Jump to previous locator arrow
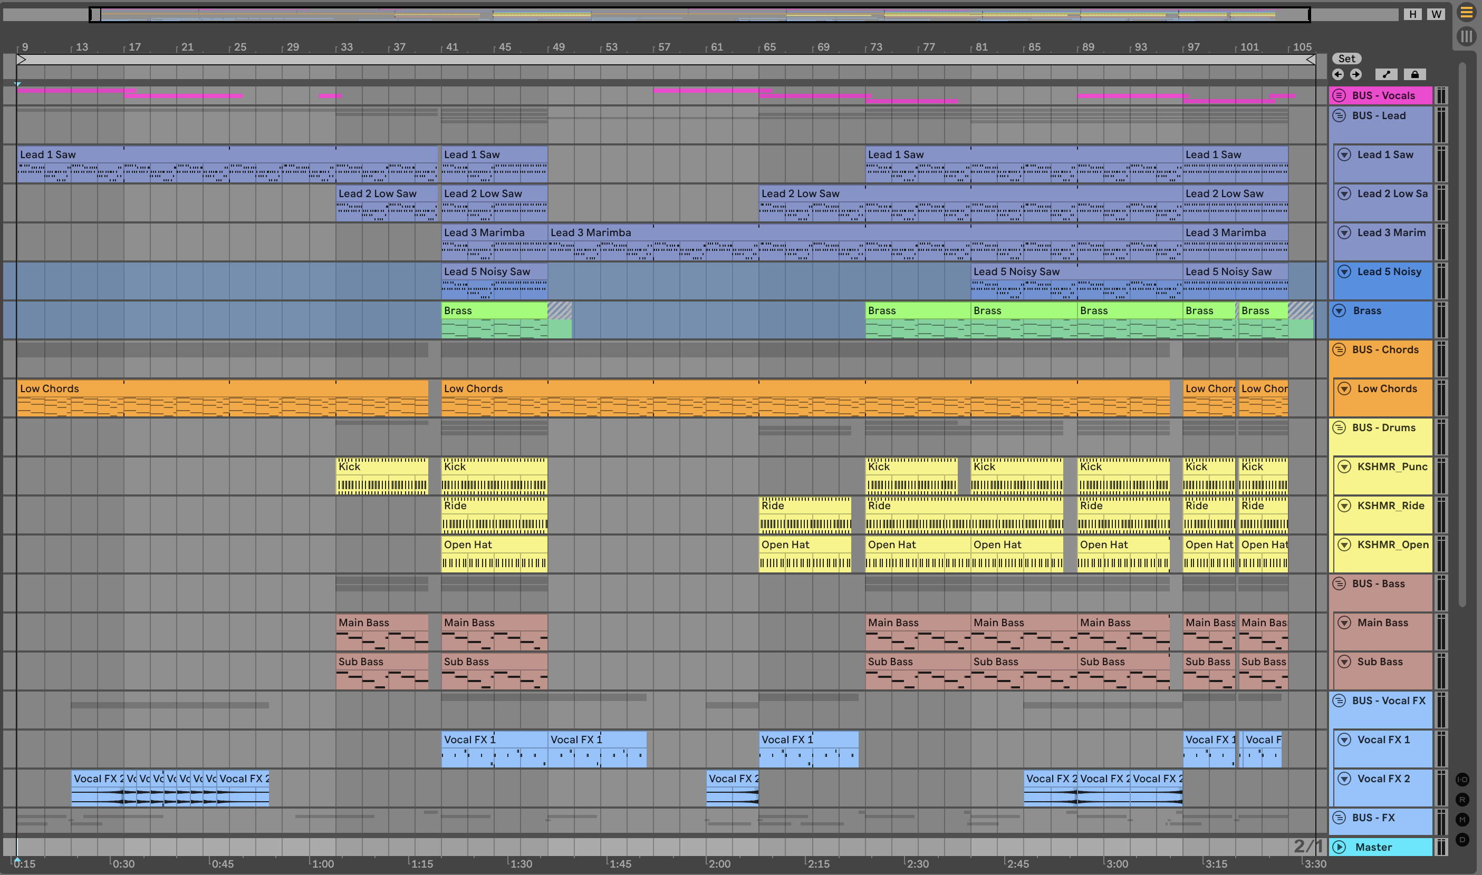The image size is (1482, 875). [x=1338, y=74]
